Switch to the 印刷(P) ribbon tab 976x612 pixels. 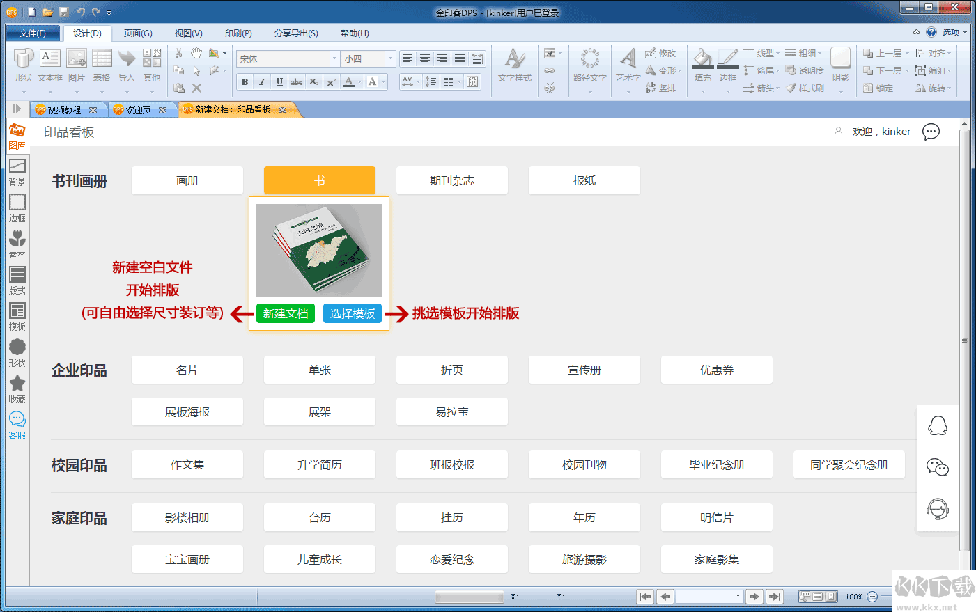click(x=238, y=33)
